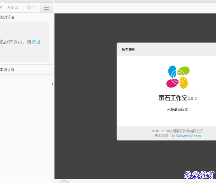216x183 pixels.
Task: Click the magnifier search icon
Action: click(x=35, y=7)
